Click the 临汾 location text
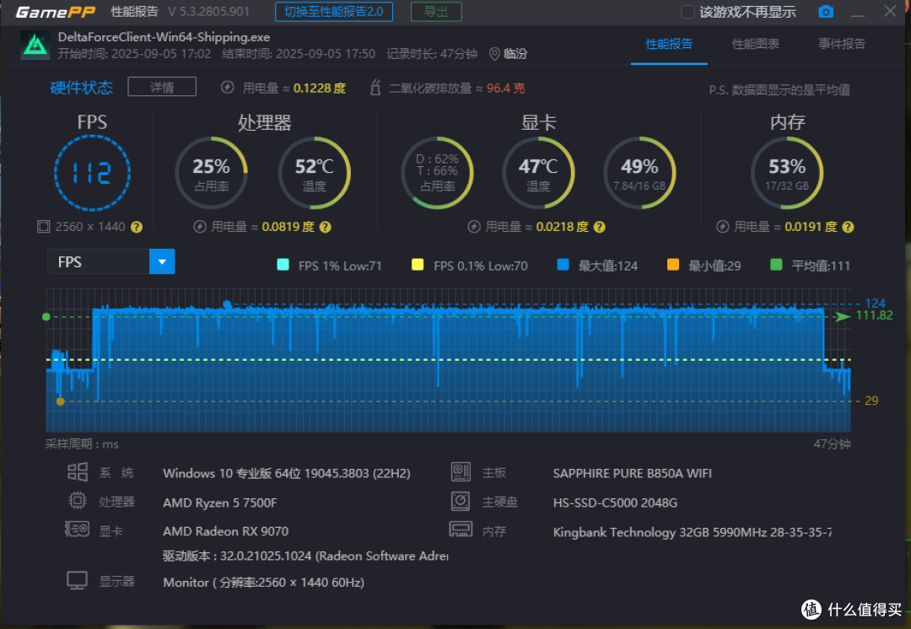Image resolution: width=911 pixels, height=629 pixels. [515, 54]
